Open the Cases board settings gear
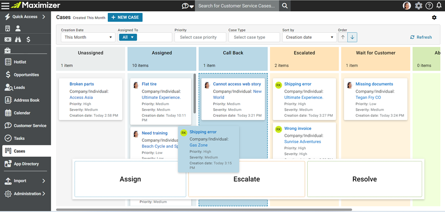The image size is (445, 212). point(434,18)
